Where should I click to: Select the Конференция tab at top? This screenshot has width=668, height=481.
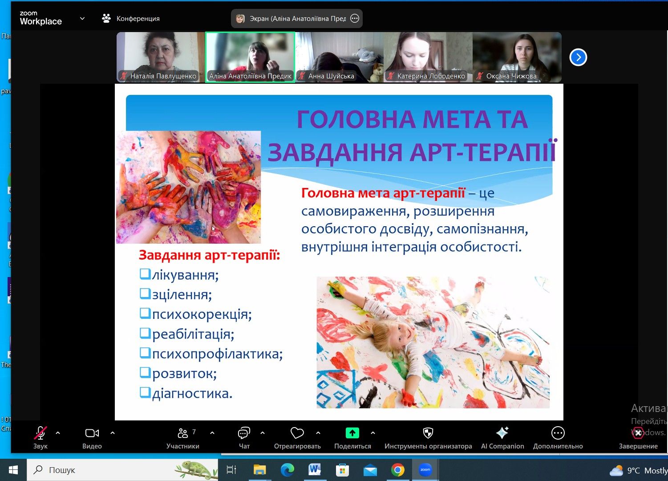coord(131,19)
